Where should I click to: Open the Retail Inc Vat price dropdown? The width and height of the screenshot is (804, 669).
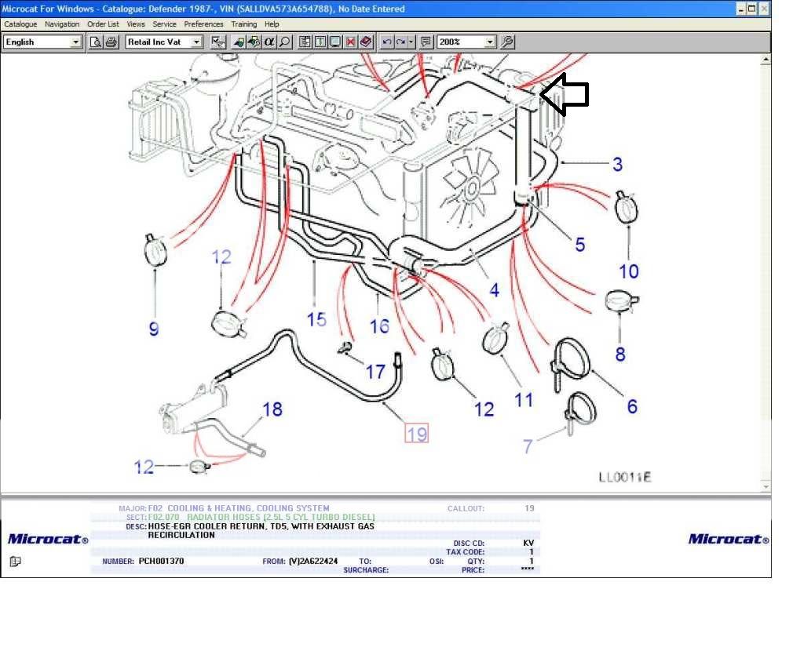[x=197, y=42]
